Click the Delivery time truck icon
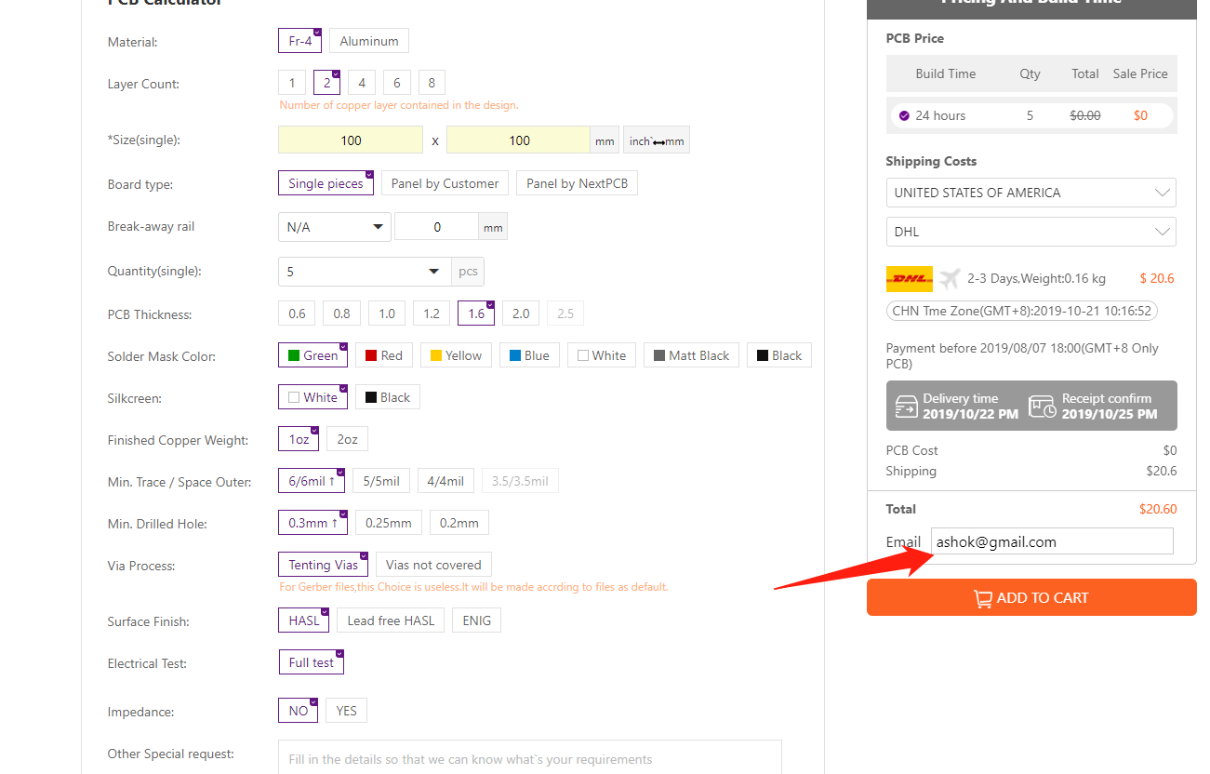The height and width of the screenshot is (774, 1210). click(906, 407)
